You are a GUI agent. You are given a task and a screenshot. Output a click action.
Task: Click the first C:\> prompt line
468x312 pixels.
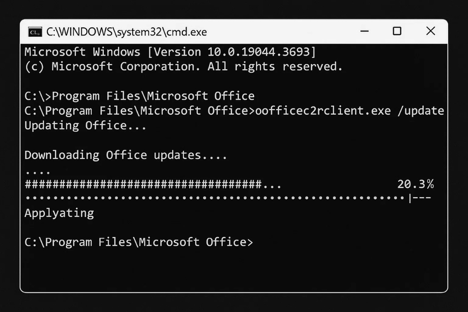click(x=139, y=96)
